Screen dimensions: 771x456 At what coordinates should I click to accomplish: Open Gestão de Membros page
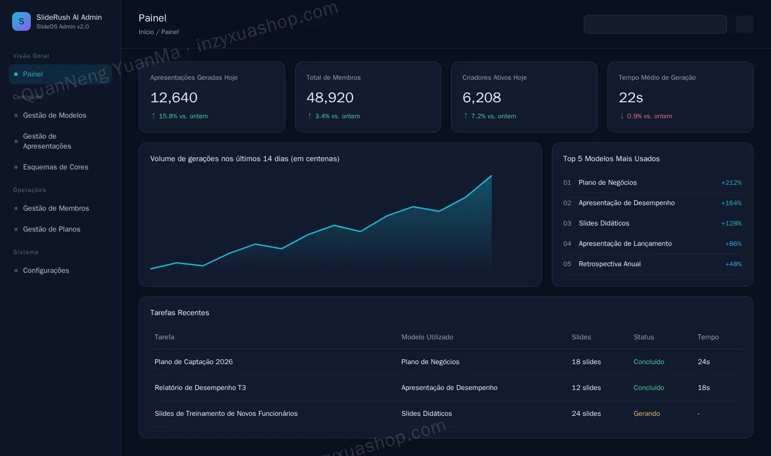[x=60, y=208]
